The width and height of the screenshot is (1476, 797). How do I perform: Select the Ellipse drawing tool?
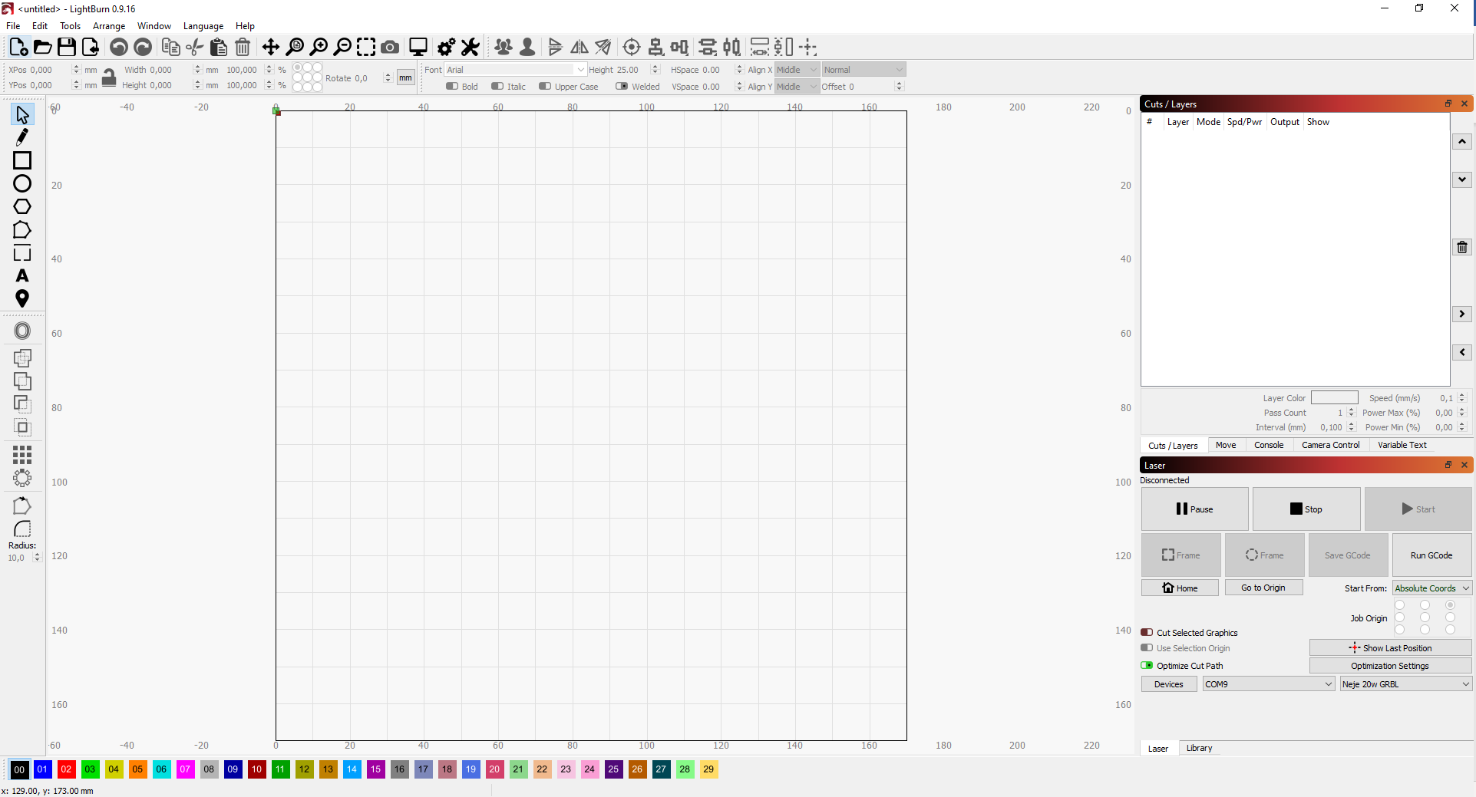(x=21, y=183)
